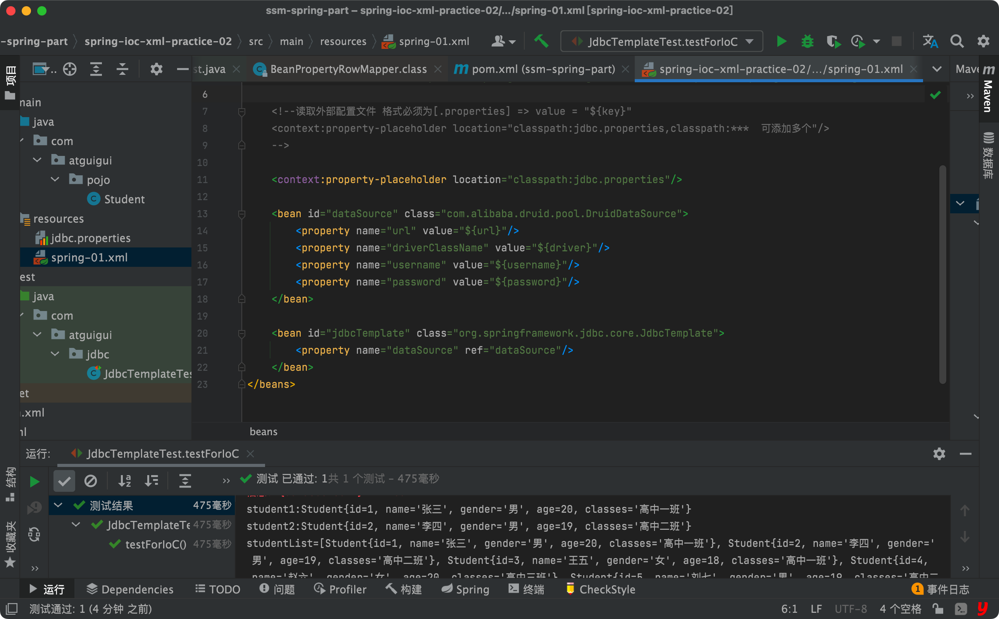This screenshot has height=619, width=999.
Task: Rerun the test in the run panel
Action: point(34,481)
